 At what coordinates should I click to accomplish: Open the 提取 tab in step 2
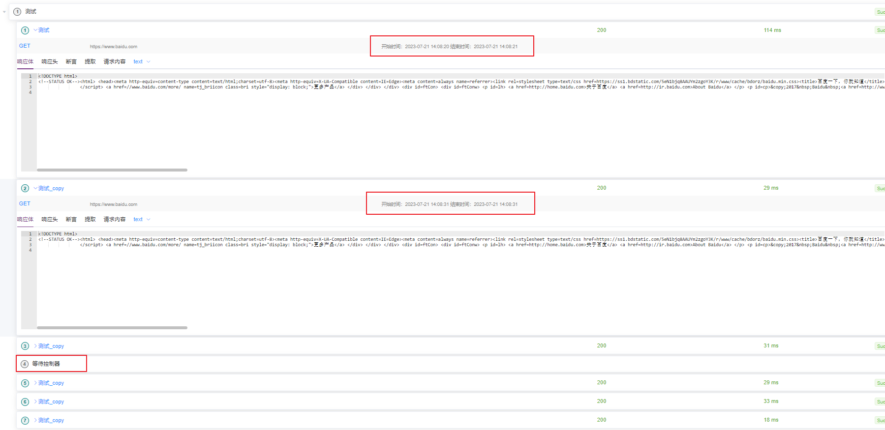pos(90,219)
